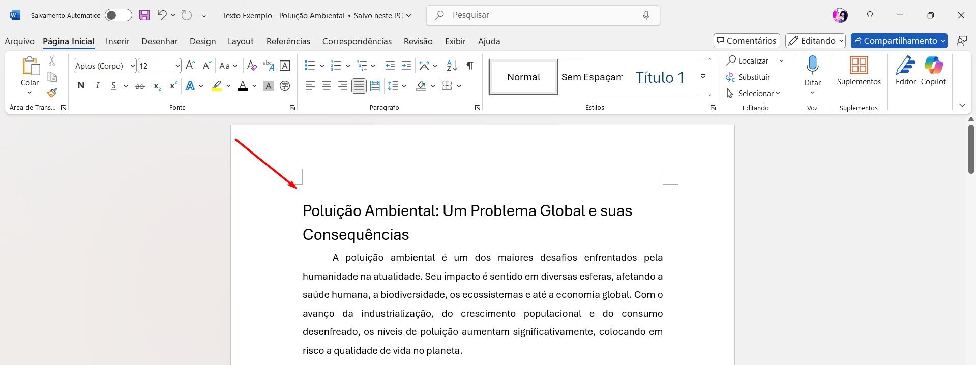
Task: Undo the last action
Action: [162, 15]
